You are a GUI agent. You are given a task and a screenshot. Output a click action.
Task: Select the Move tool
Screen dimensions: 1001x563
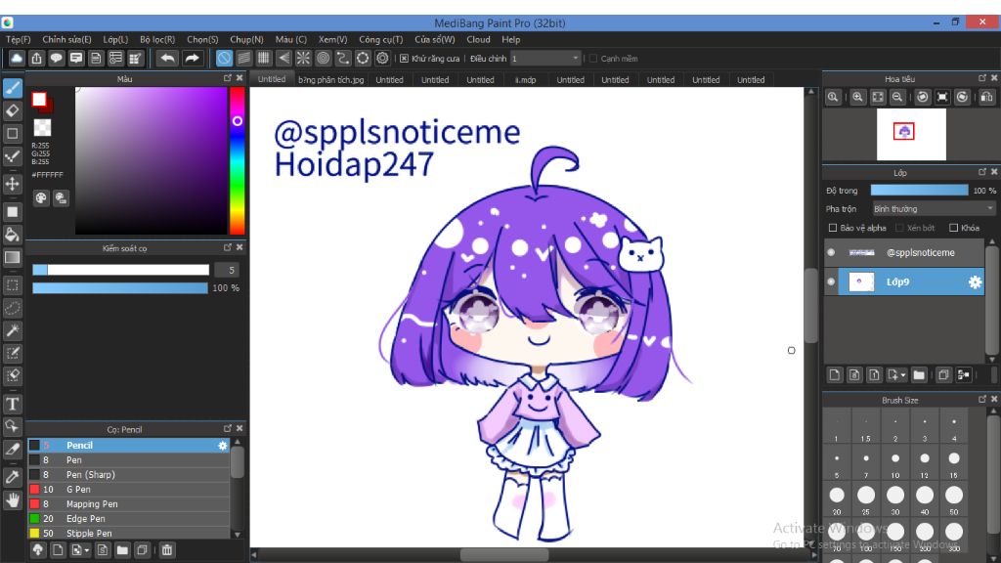(12, 184)
